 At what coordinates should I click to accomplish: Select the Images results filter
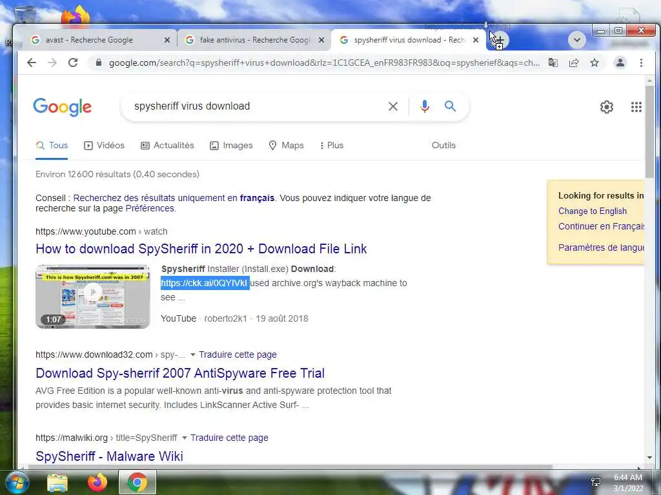[231, 146]
